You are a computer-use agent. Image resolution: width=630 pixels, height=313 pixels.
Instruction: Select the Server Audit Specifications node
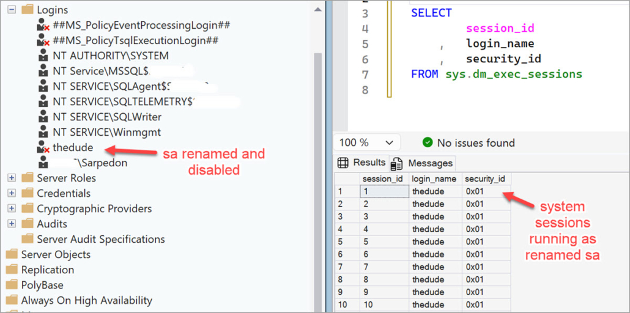click(101, 239)
